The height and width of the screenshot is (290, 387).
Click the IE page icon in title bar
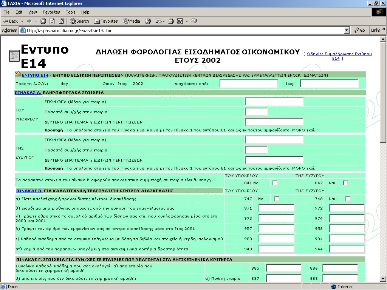(3, 3)
